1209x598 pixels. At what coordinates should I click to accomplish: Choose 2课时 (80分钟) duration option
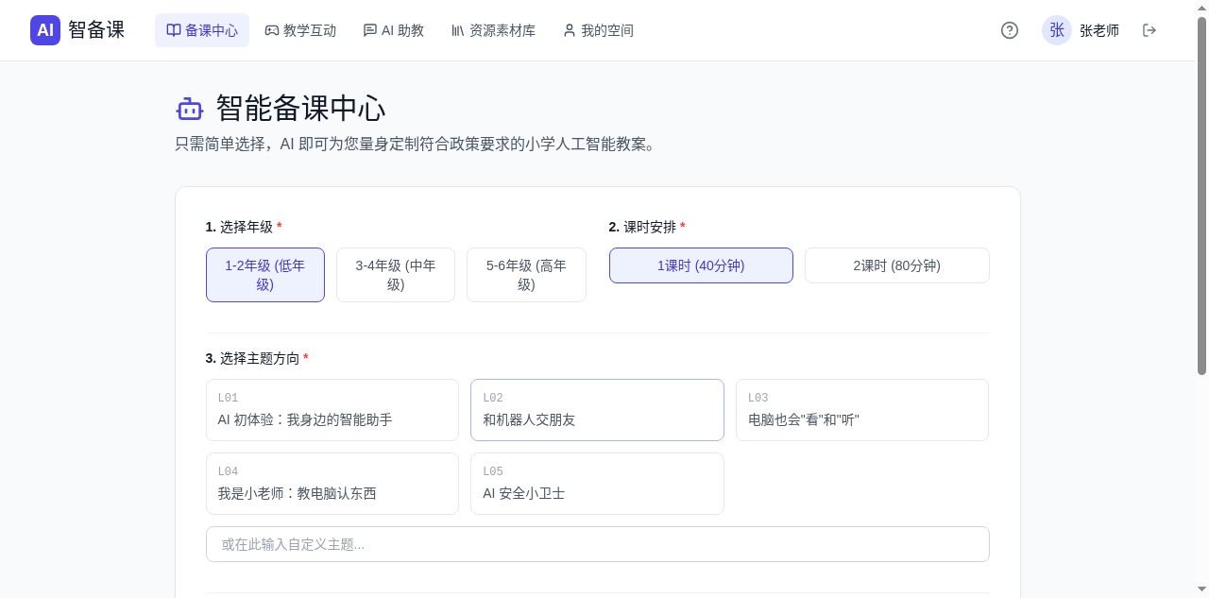896,265
